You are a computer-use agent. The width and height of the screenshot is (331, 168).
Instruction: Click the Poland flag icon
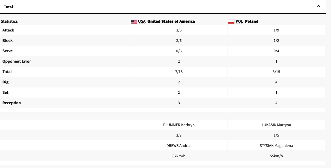point(231,21)
